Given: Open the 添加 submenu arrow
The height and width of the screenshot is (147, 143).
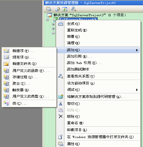Looking at the screenshot, I should click(137, 50).
